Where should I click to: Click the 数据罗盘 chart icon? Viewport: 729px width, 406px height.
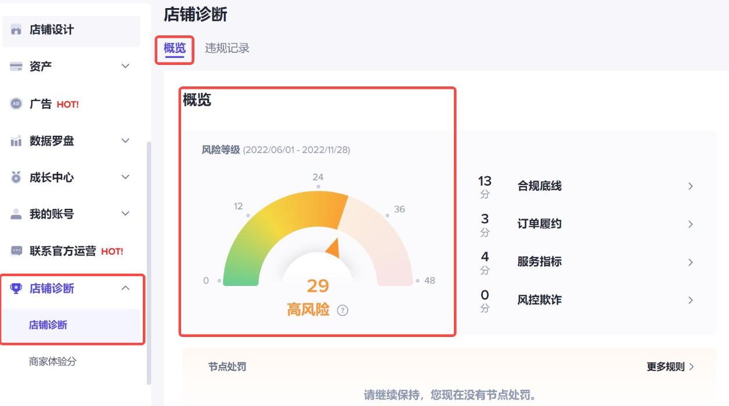point(16,141)
